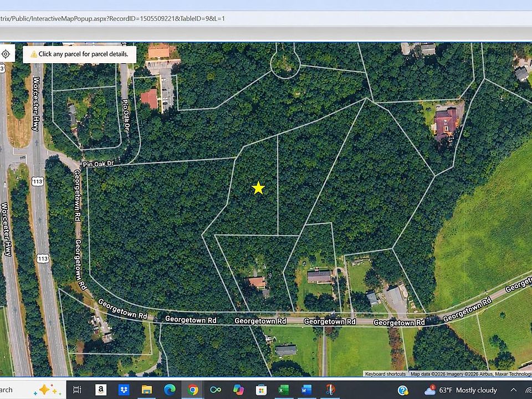Open the Keyboard shortcuts map link

tap(386, 374)
